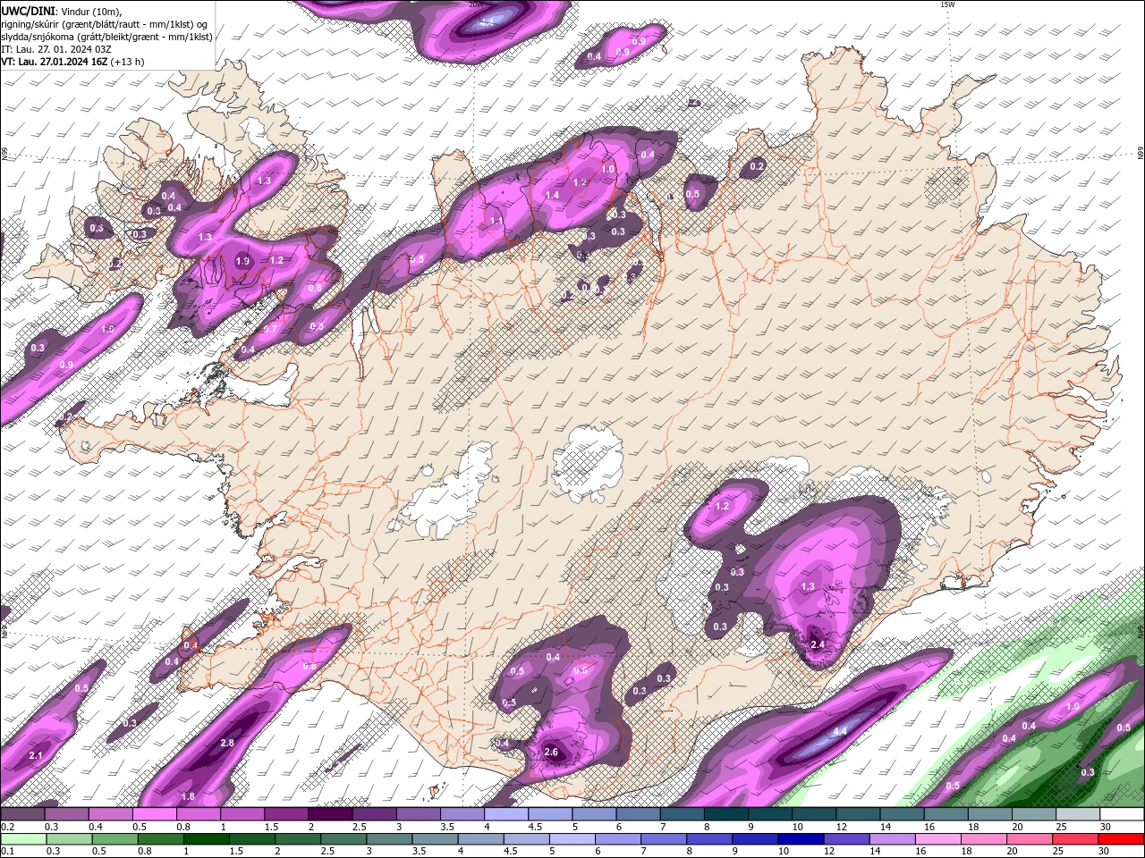Image resolution: width=1145 pixels, height=858 pixels.
Task: Click the 1.9 precipitation value in the Westfjords
Action: click(242, 262)
